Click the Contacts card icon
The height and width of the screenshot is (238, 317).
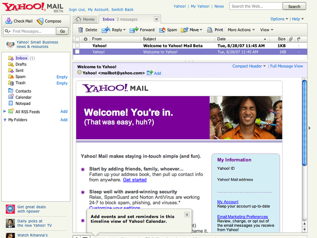(x=11, y=90)
